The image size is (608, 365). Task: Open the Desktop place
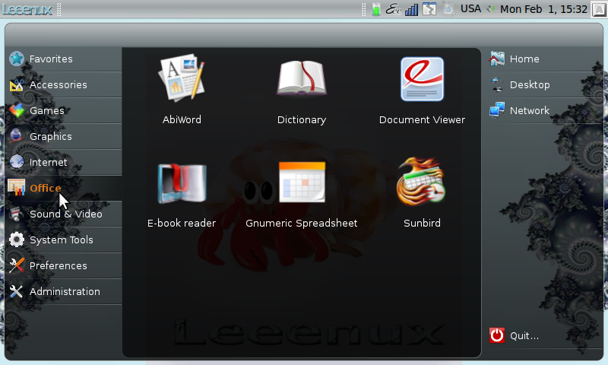coord(545,84)
